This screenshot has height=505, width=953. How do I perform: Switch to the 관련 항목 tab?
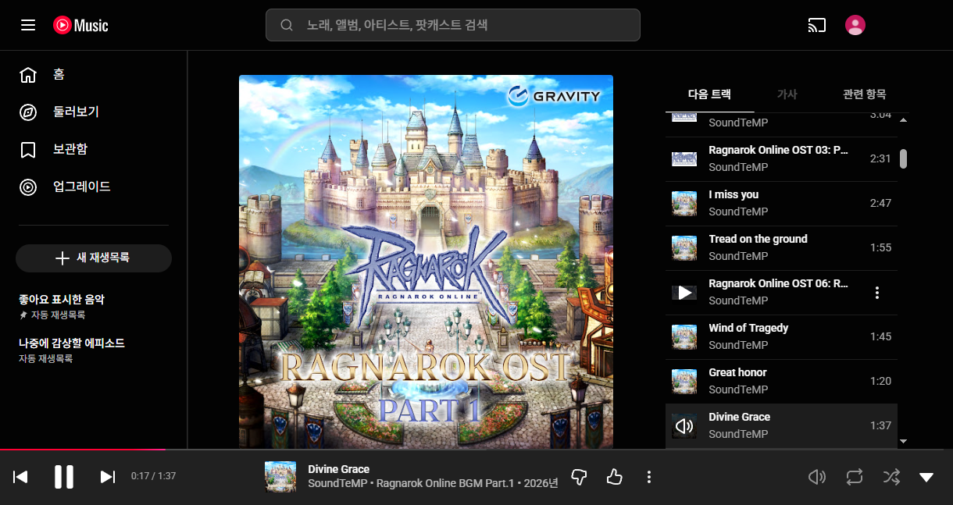point(864,94)
